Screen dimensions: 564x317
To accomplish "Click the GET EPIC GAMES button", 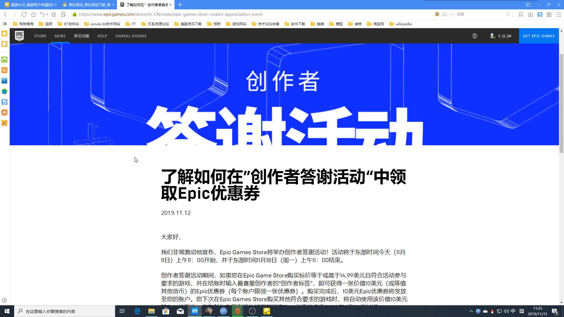I will click(539, 36).
